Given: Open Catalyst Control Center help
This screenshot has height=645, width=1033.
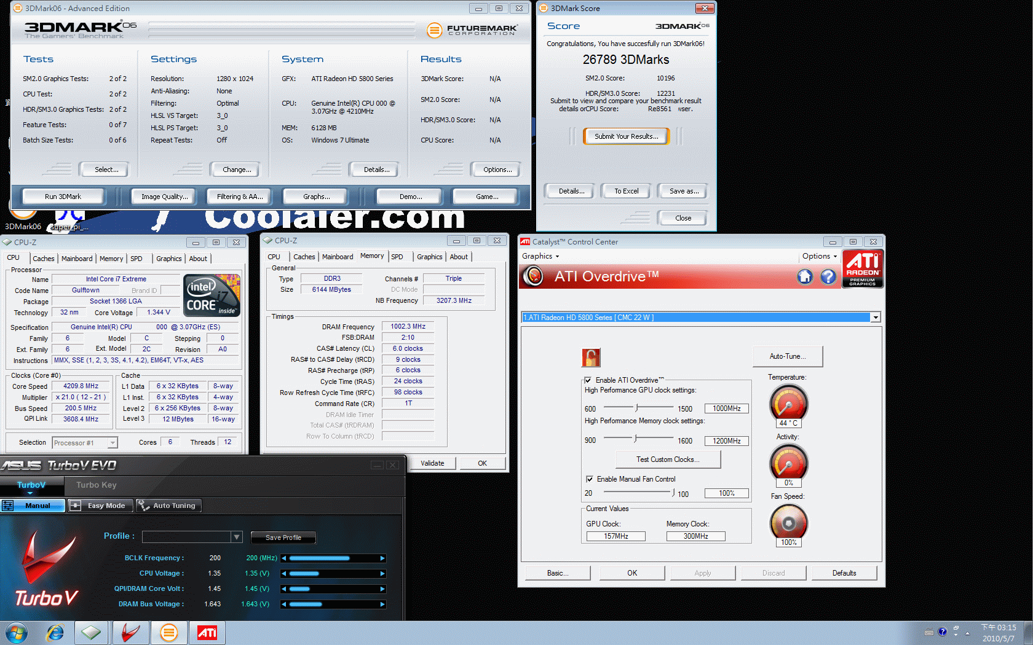Looking at the screenshot, I should 828,276.
